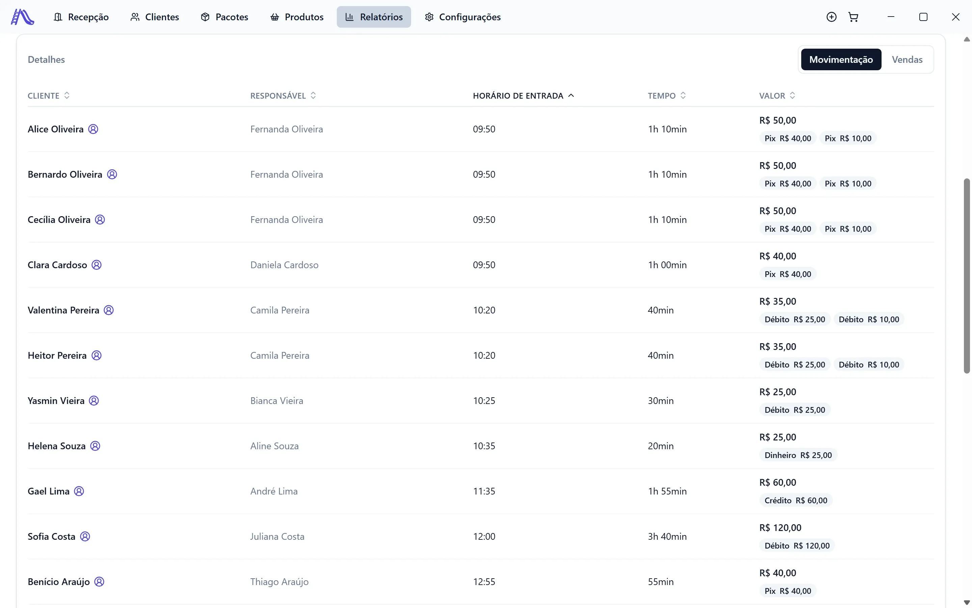Image resolution: width=972 pixels, height=608 pixels.
Task: Open the shopping cart icon
Action: 854,17
